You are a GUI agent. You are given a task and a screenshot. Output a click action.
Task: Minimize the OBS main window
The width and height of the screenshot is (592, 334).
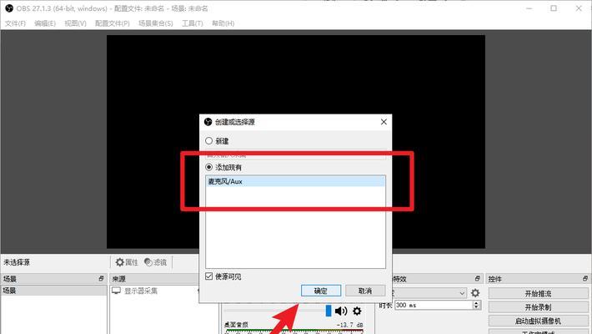529,8
